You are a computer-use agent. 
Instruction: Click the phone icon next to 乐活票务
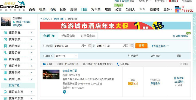[x=118, y=64]
